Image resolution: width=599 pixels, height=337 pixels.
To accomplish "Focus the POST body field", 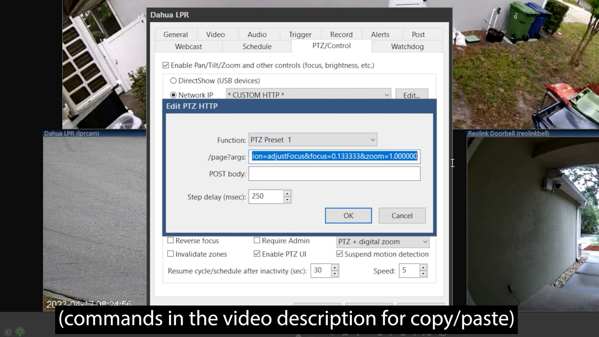I will pos(334,174).
